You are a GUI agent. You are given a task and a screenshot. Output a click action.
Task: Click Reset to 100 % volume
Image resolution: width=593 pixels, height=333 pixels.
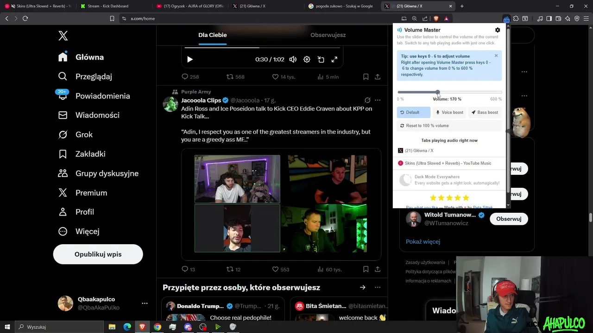click(x=449, y=125)
